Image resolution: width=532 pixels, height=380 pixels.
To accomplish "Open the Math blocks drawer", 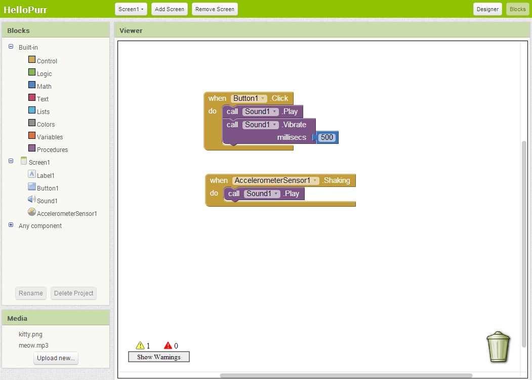I will pyautogui.click(x=44, y=87).
